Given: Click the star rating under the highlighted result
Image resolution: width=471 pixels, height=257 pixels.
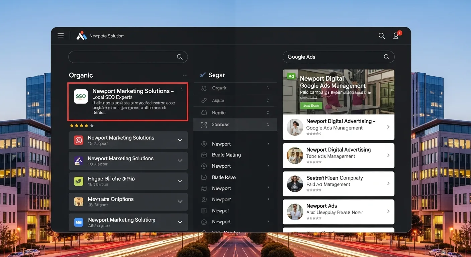Looking at the screenshot, I should tap(82, 125).
